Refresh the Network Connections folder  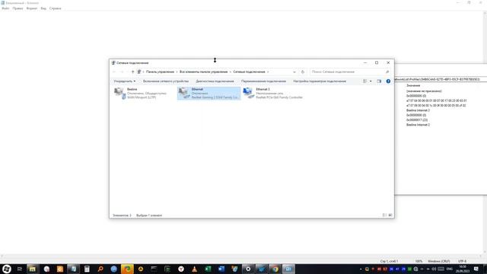tap(303, 72)
